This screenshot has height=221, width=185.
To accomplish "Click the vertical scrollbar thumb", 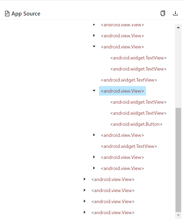I will point(178,160).
